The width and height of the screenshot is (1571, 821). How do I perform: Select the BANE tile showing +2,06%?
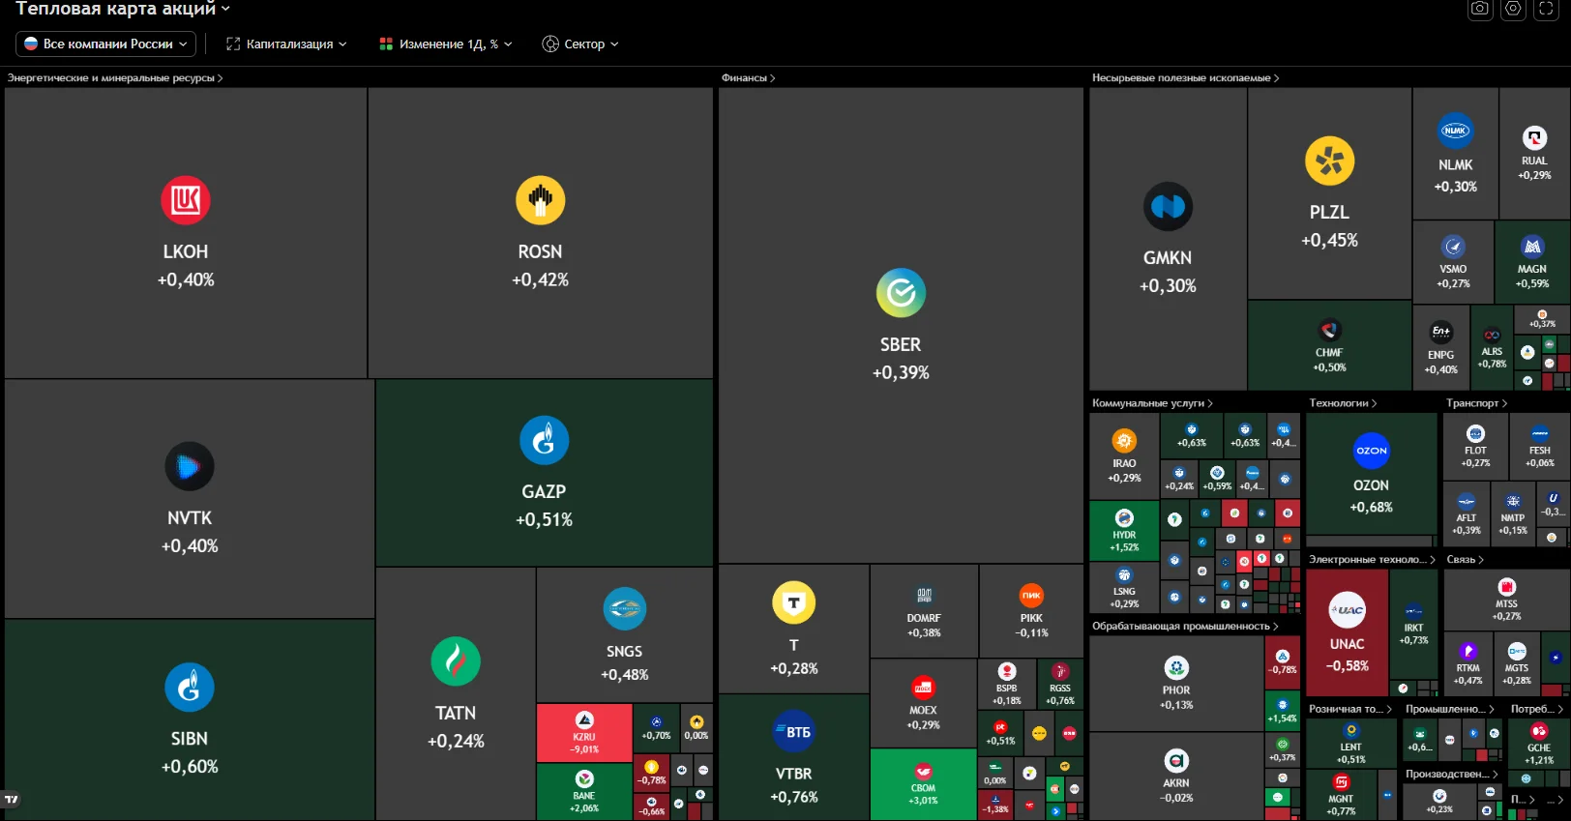[x=584, y=792]
